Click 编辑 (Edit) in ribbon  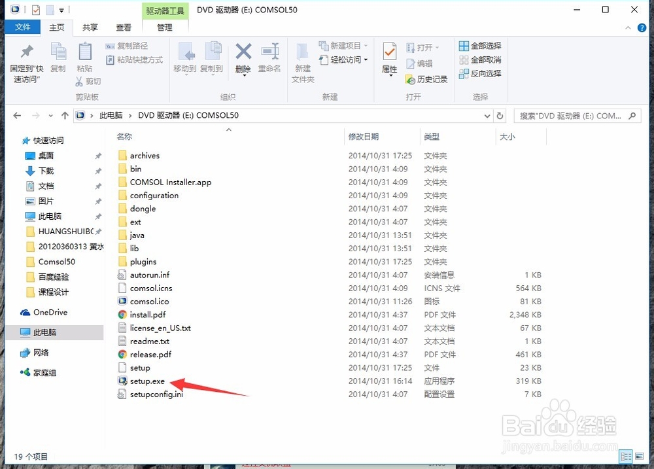pyautogui.click(x=420, y=63)
